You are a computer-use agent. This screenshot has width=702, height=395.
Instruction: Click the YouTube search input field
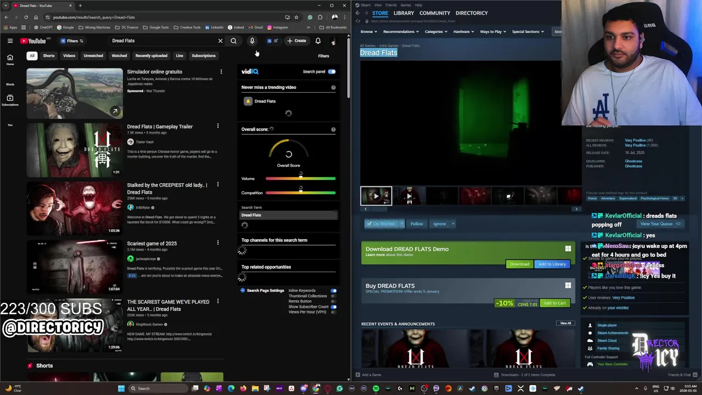click(x=163, y=41)
